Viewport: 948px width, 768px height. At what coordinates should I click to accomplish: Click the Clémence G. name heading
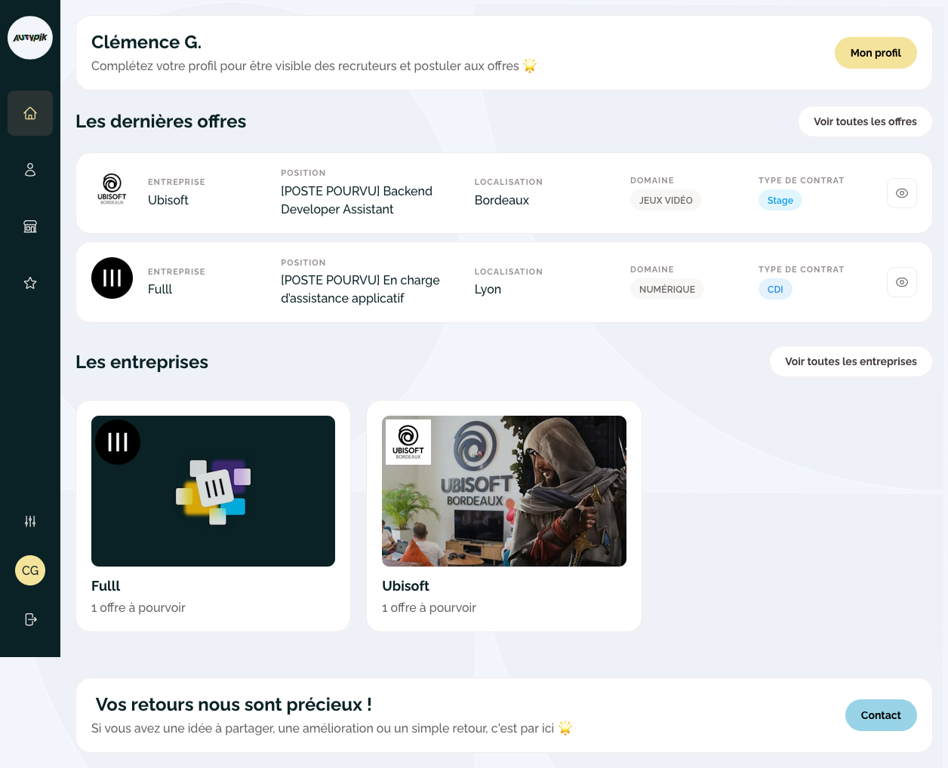[x=146, y=42]
